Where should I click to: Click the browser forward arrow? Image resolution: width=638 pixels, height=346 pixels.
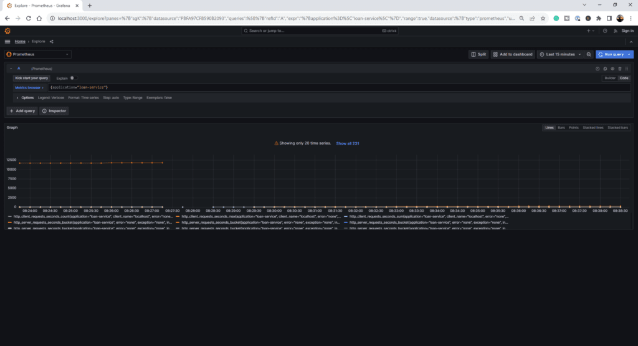point(18,18)
